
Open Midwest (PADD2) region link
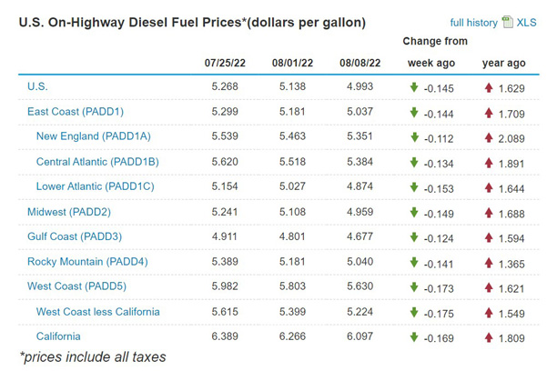[x=67, y=211]
